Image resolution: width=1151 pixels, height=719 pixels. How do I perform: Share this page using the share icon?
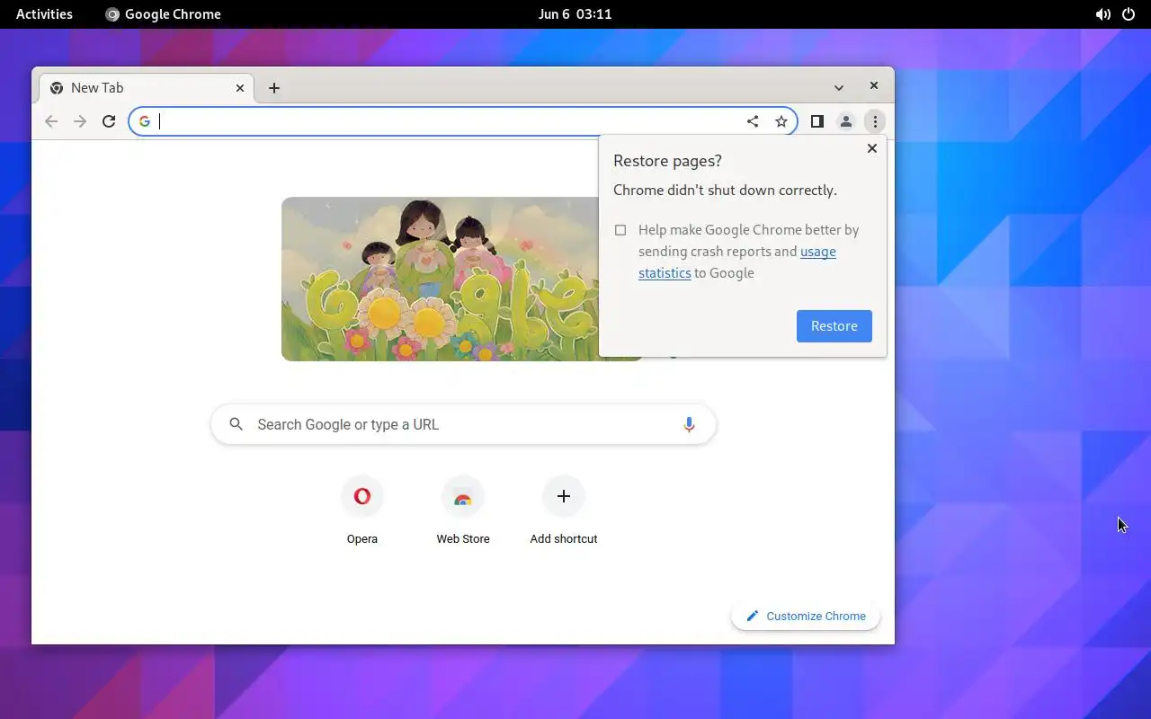pyautogui.click(x=753, y=121)
